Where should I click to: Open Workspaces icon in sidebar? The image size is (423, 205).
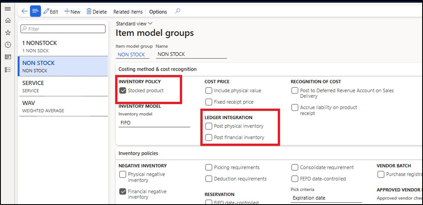pyautogui.click(x=7, y=57)
